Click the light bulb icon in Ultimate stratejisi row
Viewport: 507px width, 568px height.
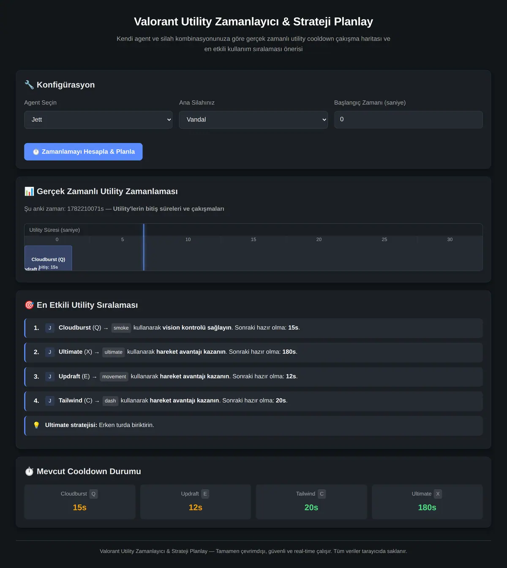tap(36, 425)
